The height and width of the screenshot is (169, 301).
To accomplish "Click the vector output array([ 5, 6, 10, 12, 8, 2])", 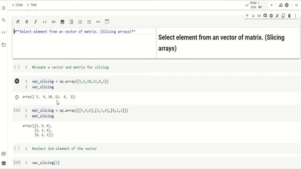I will tap(49, 97).
